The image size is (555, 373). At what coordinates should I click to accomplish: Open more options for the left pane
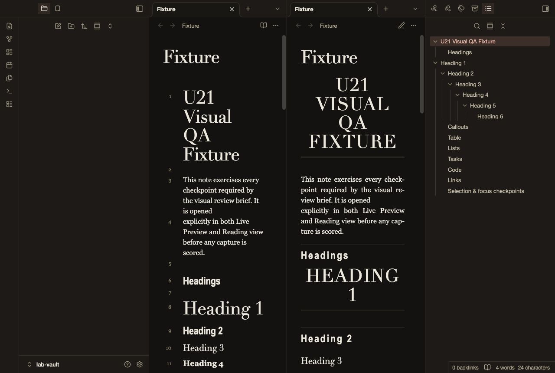(x=276, y=26)
